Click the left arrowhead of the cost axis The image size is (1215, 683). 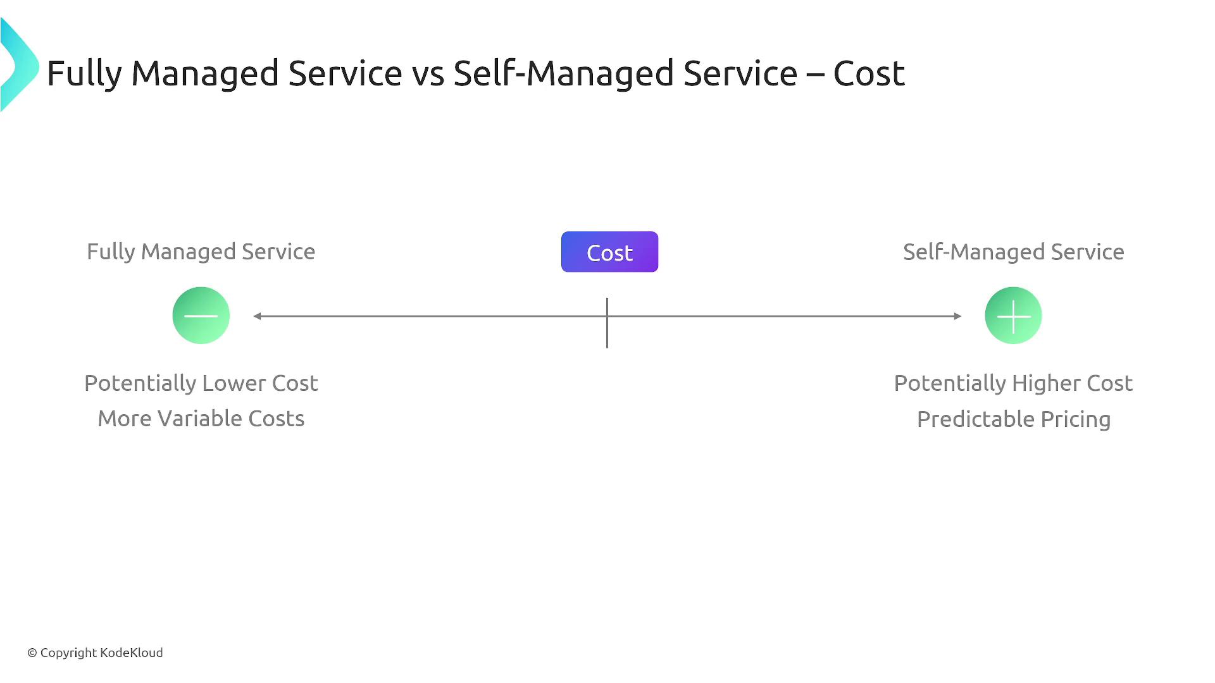pos(258,316)
